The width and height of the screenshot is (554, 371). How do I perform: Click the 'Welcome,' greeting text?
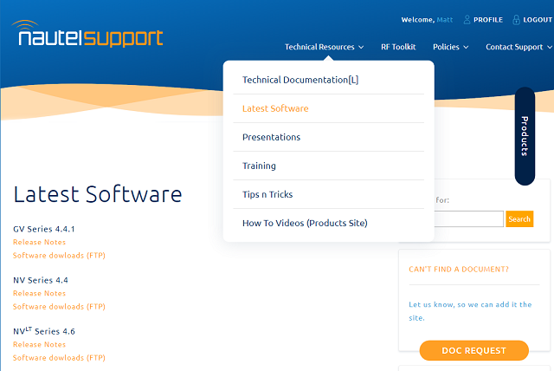pos(418,20)
